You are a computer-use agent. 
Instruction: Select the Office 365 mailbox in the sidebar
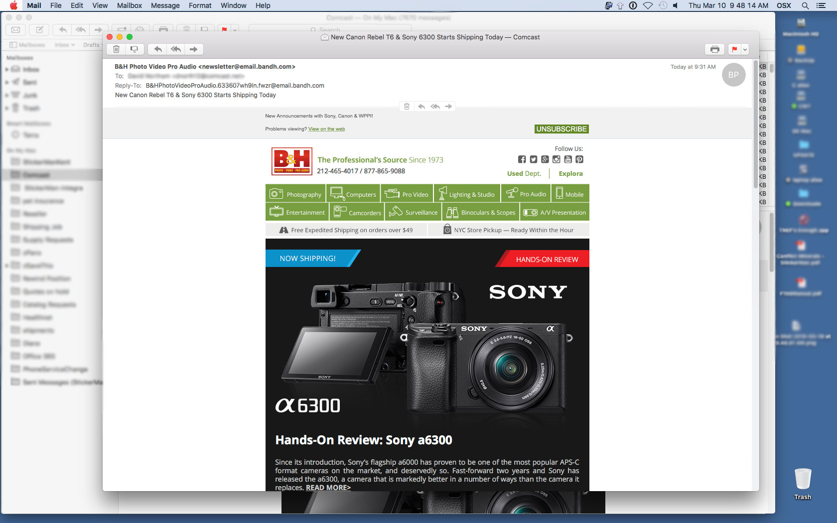click(x=52, y=356)
